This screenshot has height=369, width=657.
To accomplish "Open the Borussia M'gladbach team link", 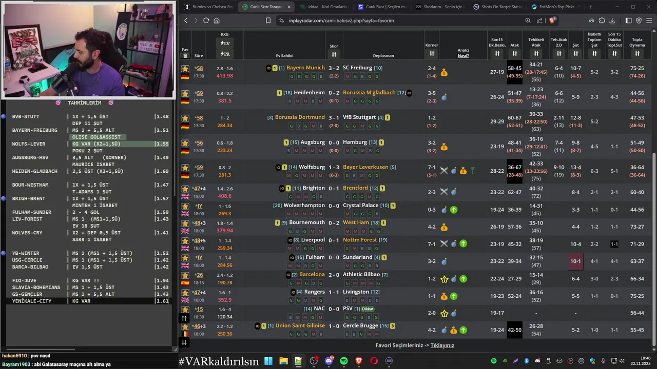I will click(369, 93).
